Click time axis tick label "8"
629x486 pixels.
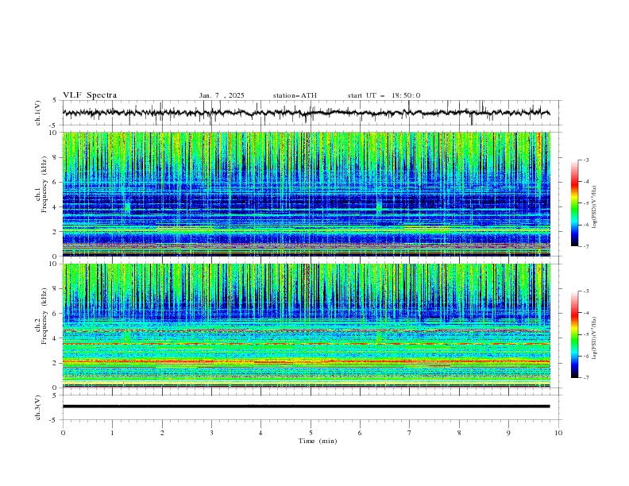point(459,433)
